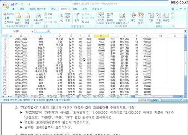188x135 pixels.
Task: Click the Show Detail outline icon
Action: [172, 14]
